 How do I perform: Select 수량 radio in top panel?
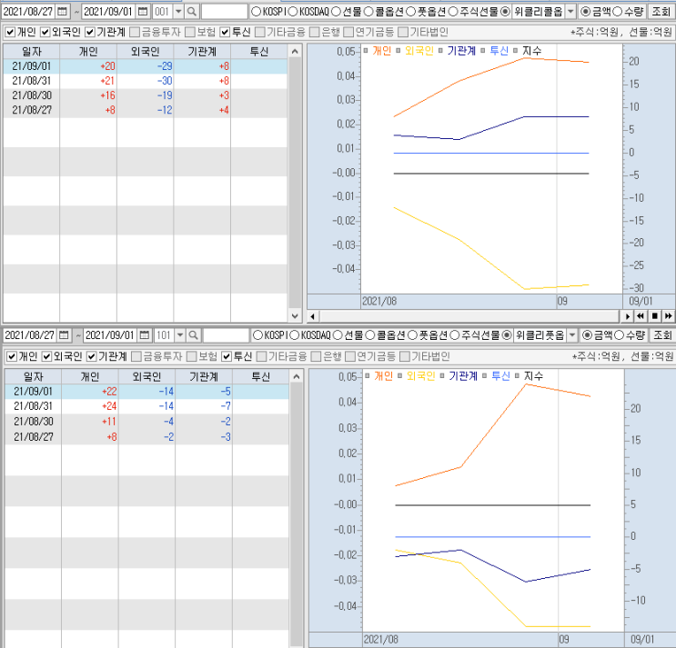click(618, 12)
